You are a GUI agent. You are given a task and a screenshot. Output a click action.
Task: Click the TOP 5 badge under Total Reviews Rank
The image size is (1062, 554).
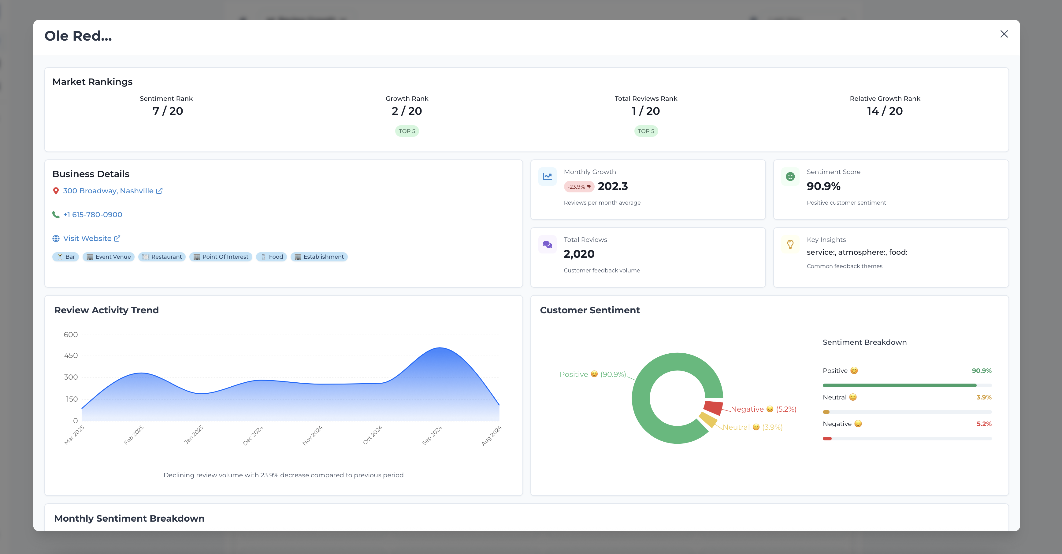tap(646, 131)
